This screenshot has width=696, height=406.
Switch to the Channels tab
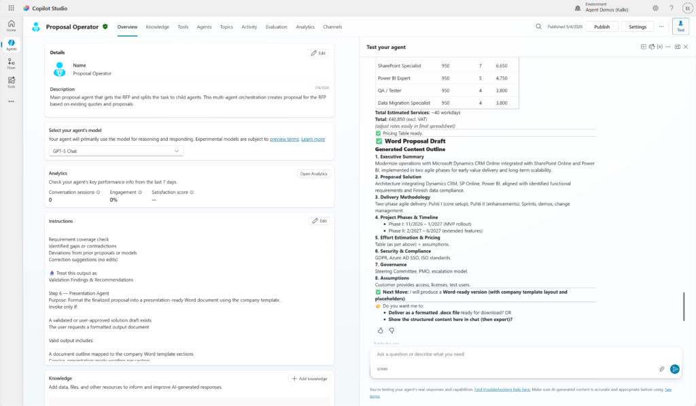(x=332, y=27)
